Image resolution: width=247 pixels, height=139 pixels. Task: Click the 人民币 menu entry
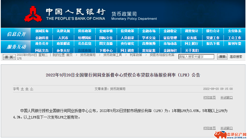pos(63,38)
